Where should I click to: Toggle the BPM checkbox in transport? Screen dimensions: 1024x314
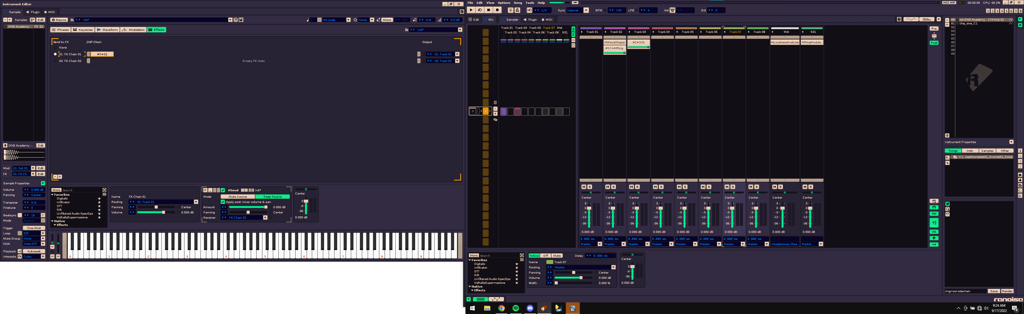(605, 10)
